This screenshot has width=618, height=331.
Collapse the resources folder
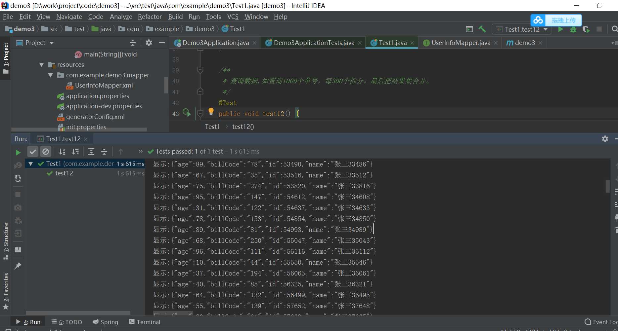pos(41,65)
